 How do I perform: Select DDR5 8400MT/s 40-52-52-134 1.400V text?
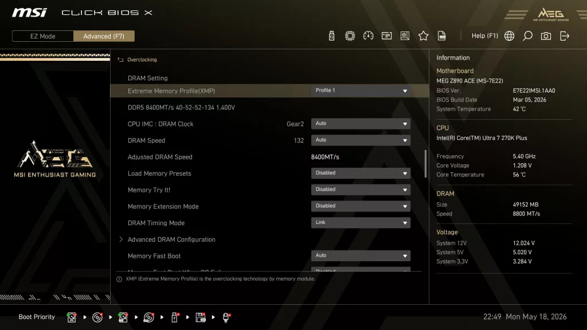click(x=181, y=107)
